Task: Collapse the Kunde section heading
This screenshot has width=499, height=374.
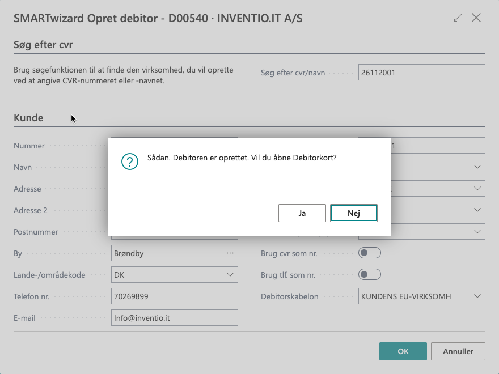Action: click(x=28, y=118)
